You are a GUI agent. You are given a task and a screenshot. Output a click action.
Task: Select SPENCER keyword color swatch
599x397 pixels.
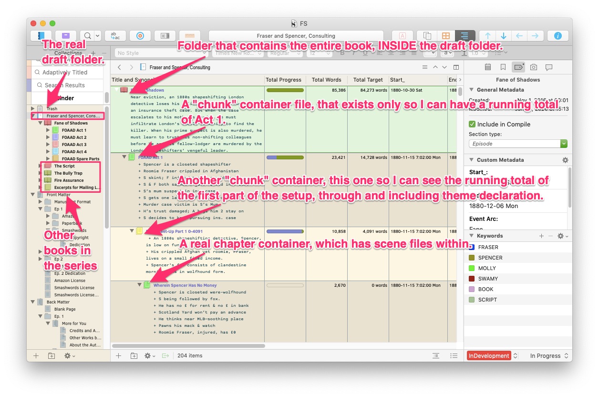coord(472,258)
